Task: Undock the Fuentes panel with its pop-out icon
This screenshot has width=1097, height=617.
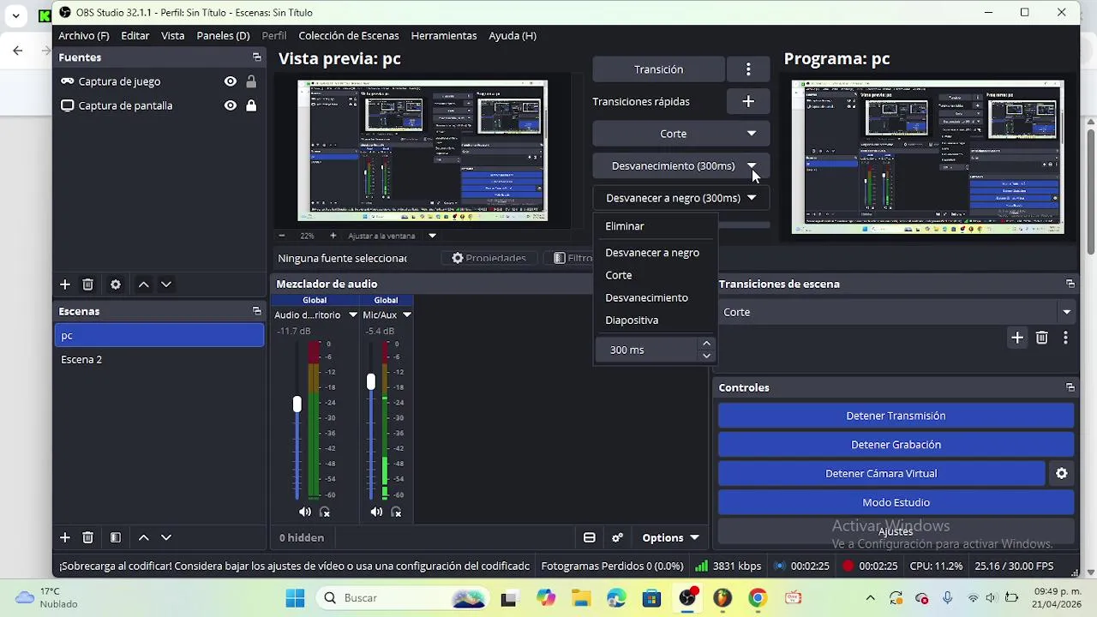Action: (x=256, y=57)
